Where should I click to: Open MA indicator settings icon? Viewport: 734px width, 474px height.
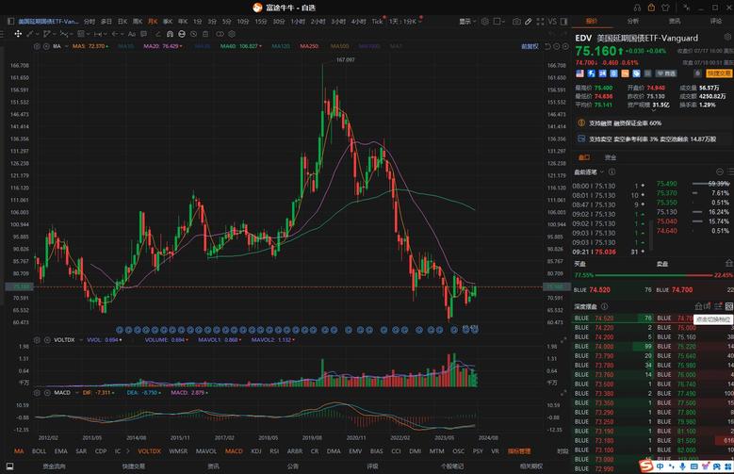37,46
